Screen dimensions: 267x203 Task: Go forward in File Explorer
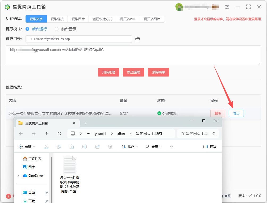pyautogui.click(x=34, y=134)
